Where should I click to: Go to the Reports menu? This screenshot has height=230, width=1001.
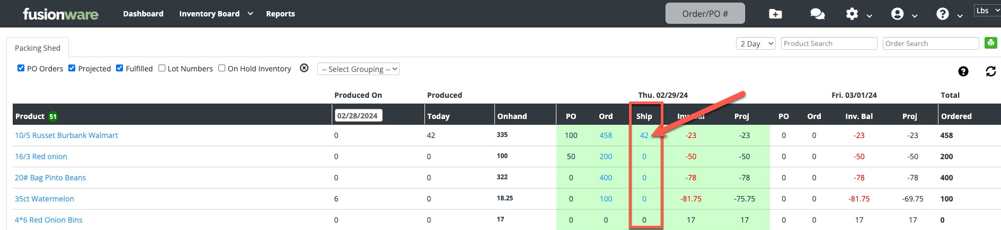point(280,14)
